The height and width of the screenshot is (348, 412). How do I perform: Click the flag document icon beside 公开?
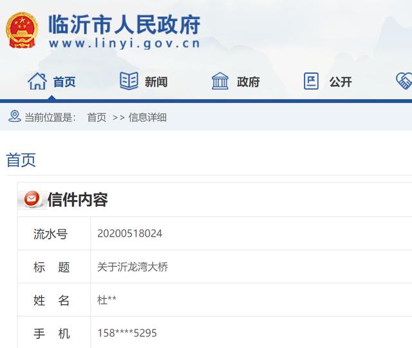point(311,81)
